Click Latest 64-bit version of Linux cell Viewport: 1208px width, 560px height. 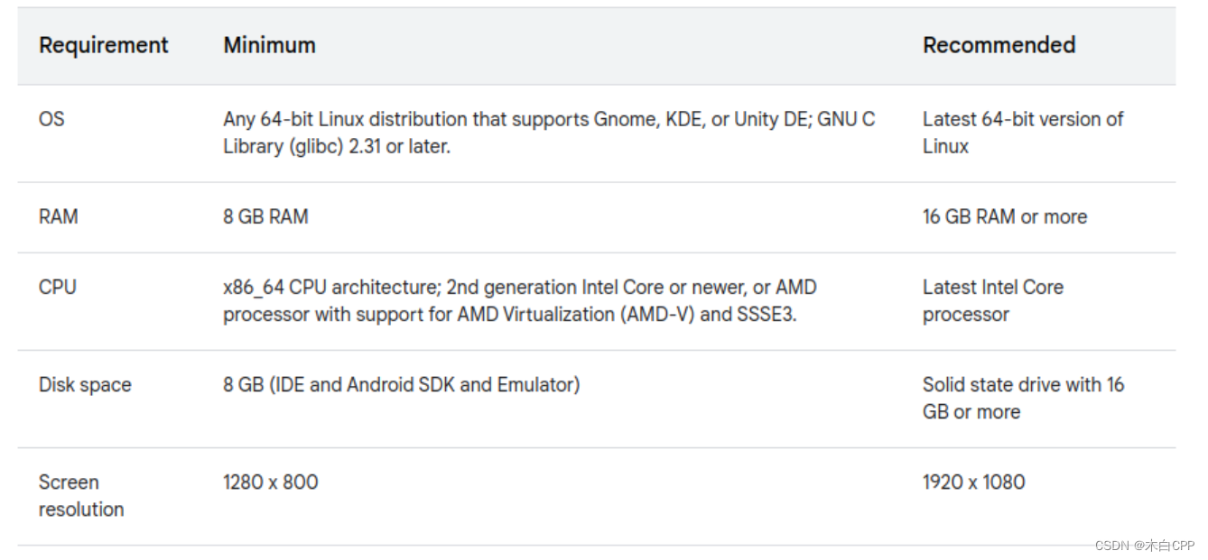point(1023,133)
